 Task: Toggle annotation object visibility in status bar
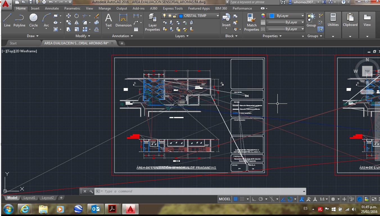coord(302,199)
